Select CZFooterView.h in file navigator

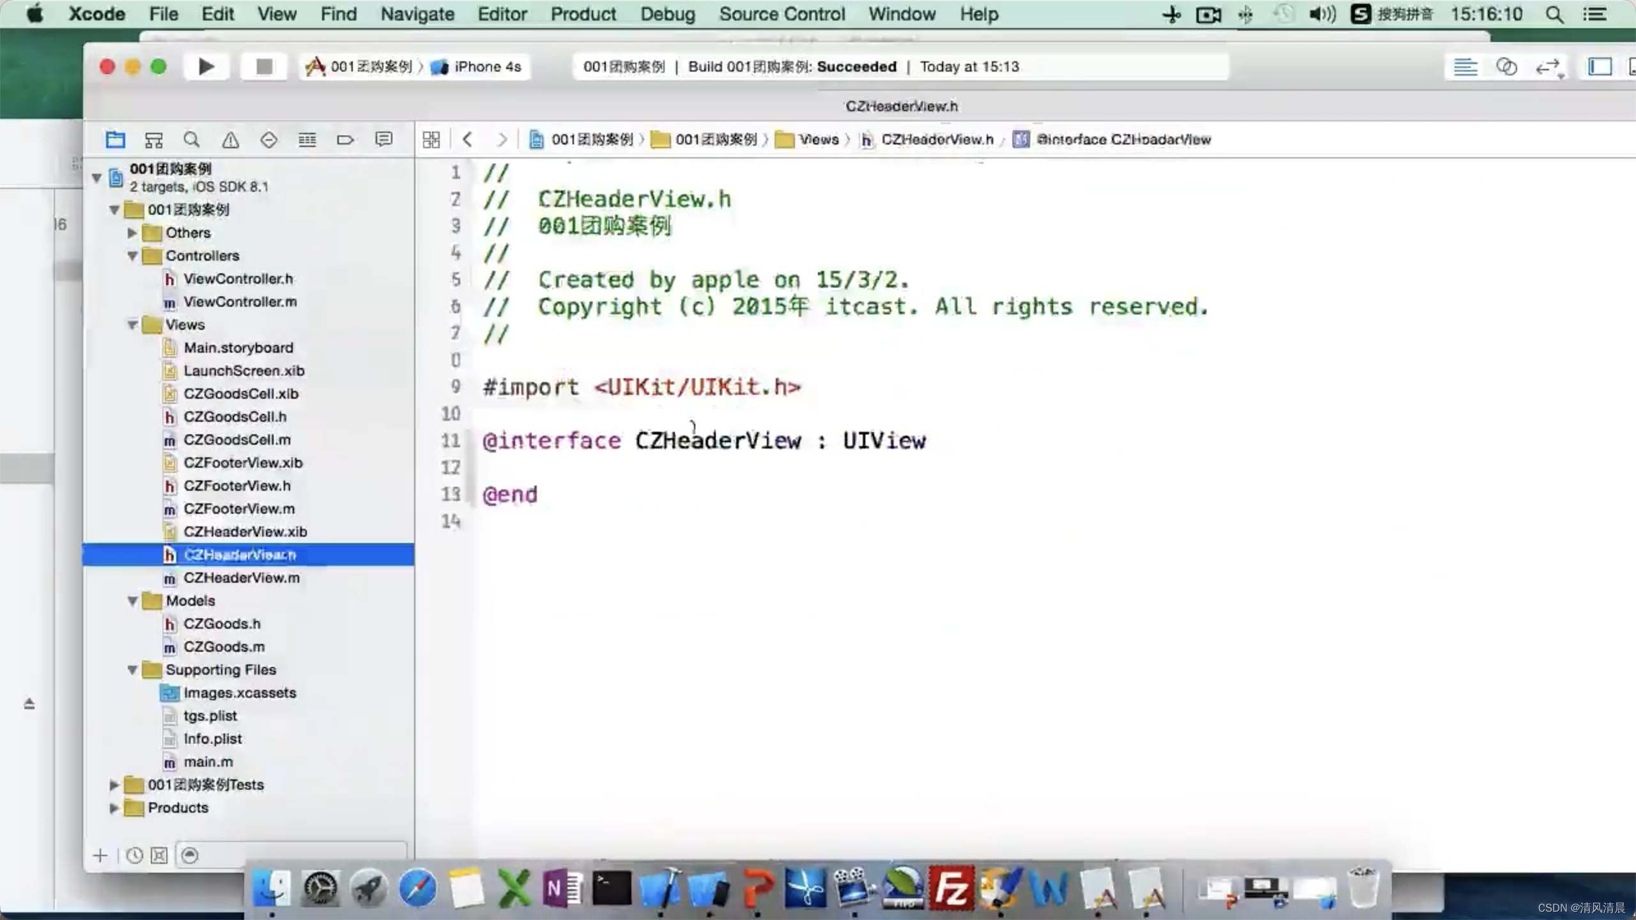236,486
